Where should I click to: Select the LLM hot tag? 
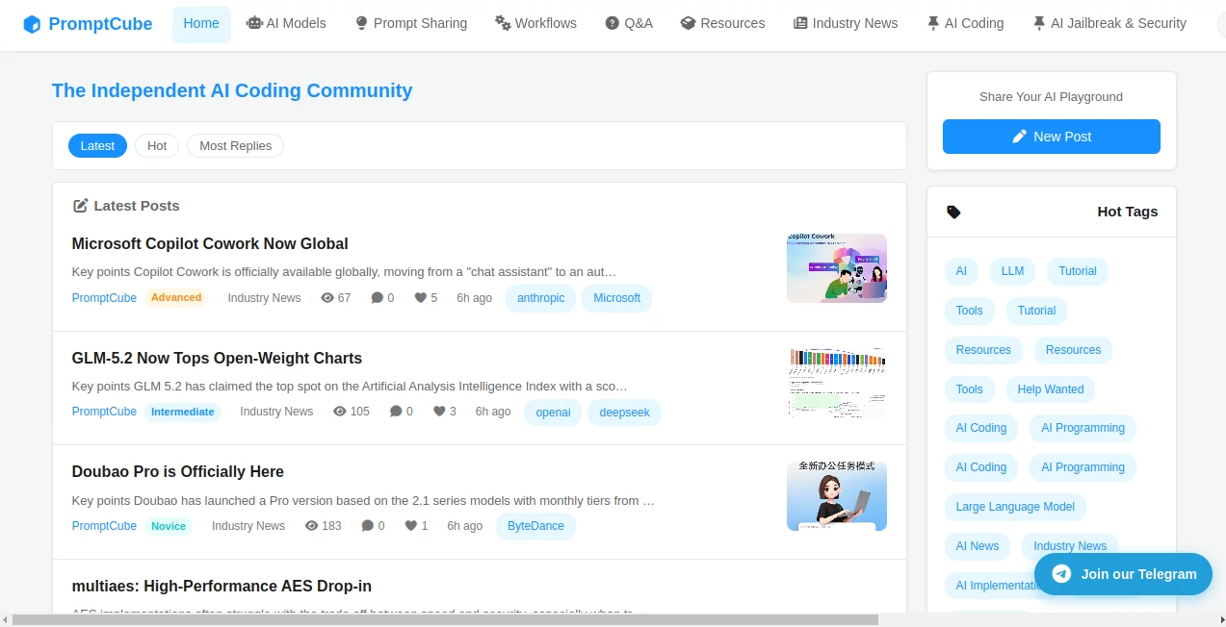[x=1012, y=271]
